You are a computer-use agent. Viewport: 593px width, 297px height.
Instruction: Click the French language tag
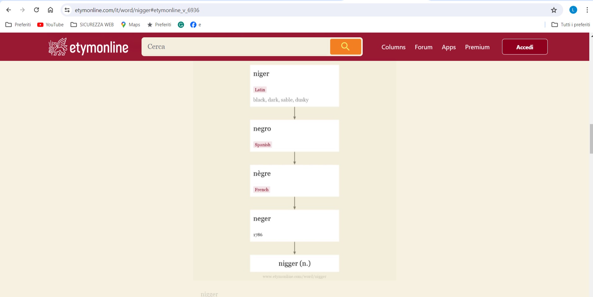click(262, 190)
